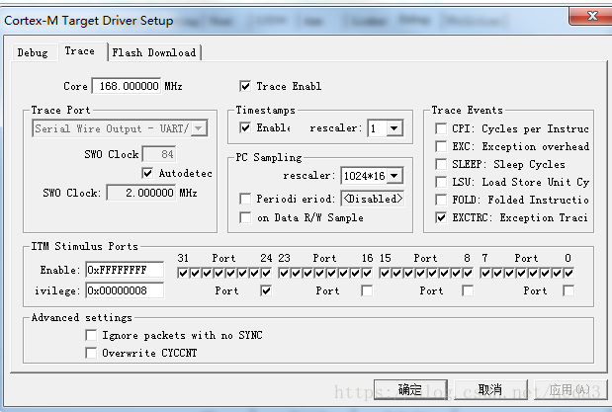Toggle ITM stimulus port 16 checkbox
This screenshot has height=412, width=612.
[367, 273]
